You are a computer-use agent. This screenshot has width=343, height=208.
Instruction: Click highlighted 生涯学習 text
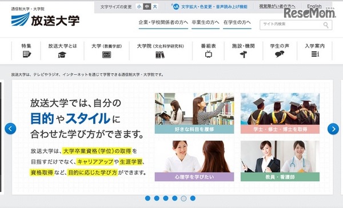[131, 162]
